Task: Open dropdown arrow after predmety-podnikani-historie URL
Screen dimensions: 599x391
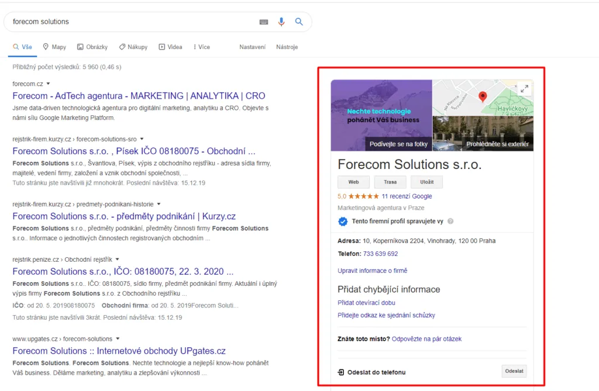Action: (x=159, y=204)
